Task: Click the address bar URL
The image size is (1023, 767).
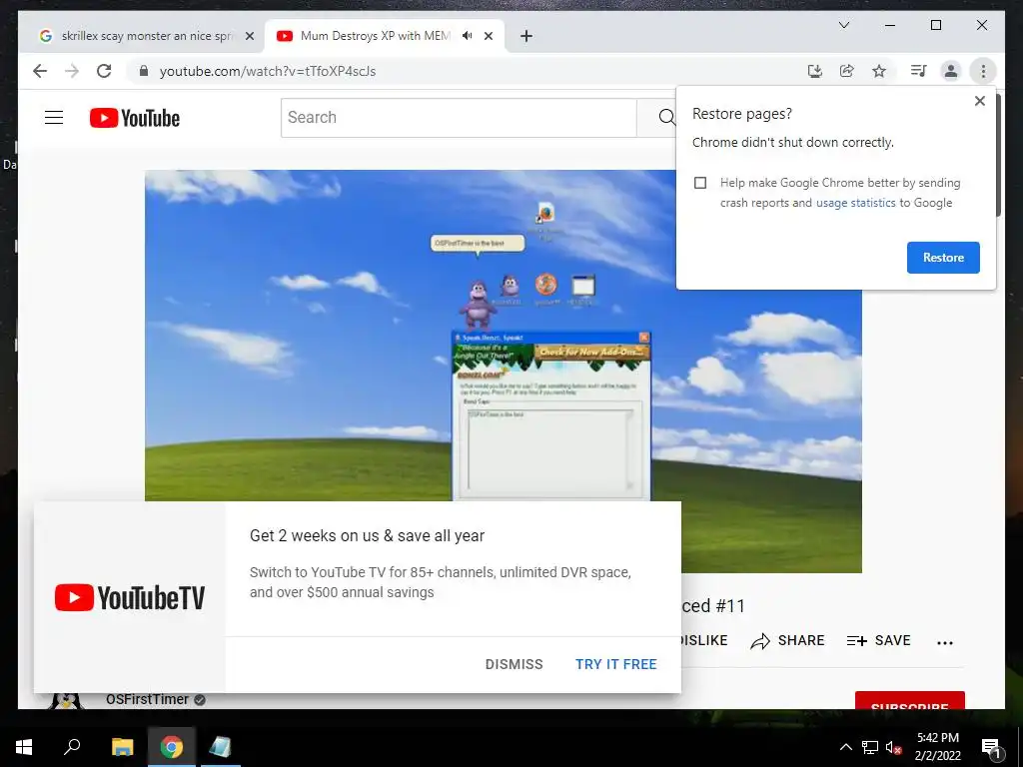Action: (268, 71)
